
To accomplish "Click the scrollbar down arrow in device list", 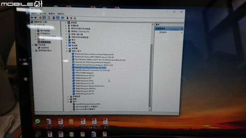I will pyautogui.click(x=149, y=110).
